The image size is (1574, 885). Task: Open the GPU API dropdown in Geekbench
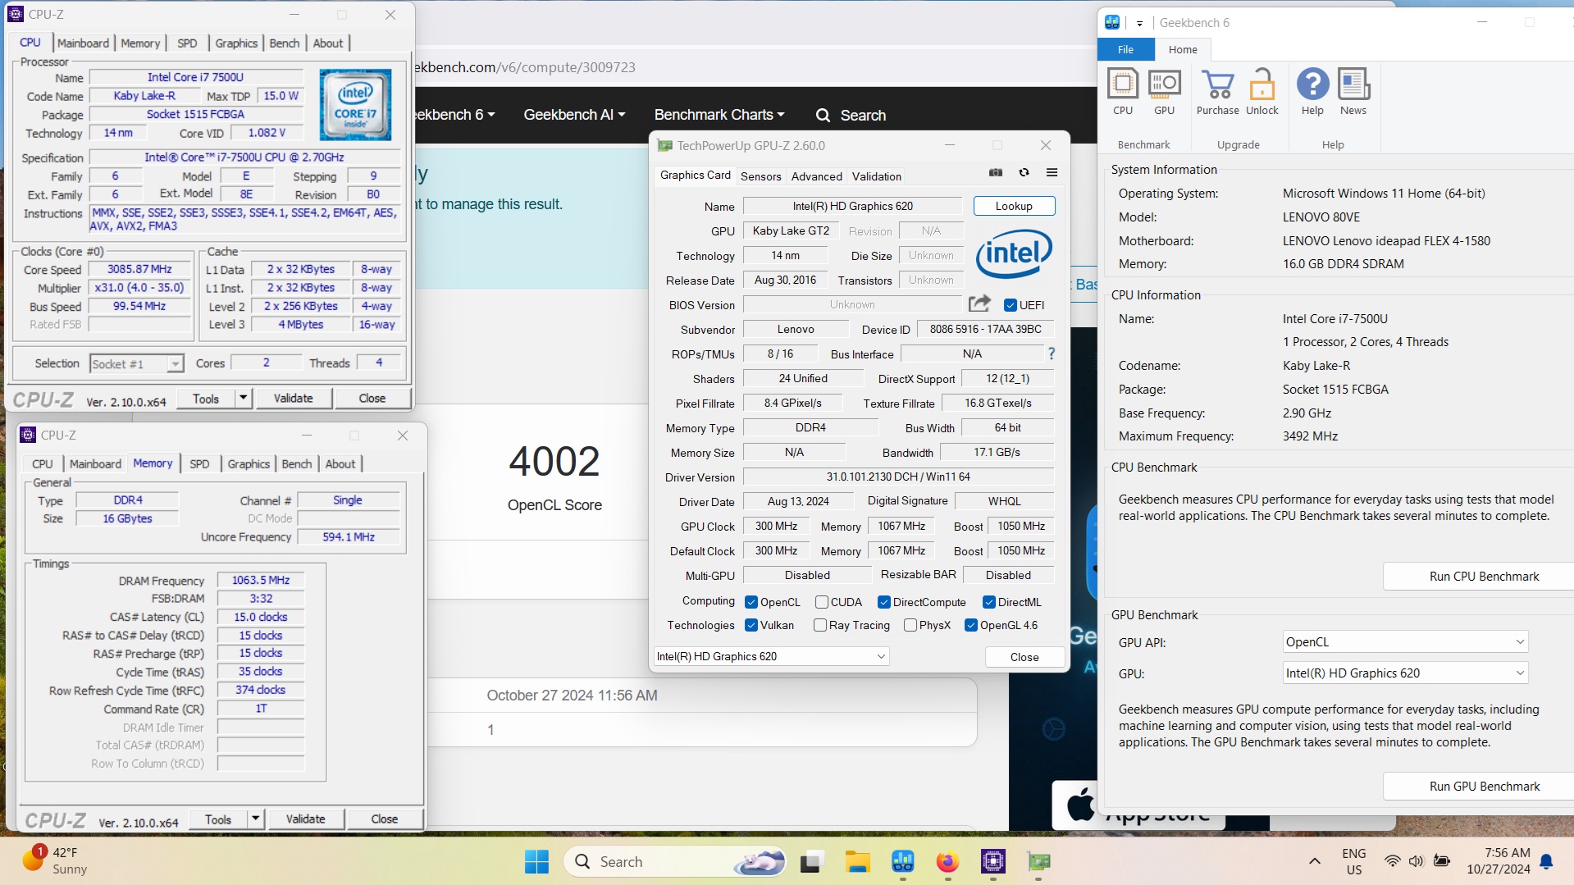(x=1405, y=642)
